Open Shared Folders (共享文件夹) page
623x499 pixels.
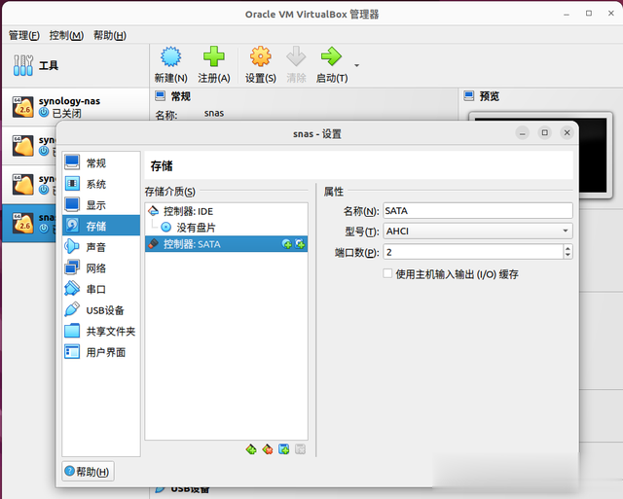click(x=101, y=331)
